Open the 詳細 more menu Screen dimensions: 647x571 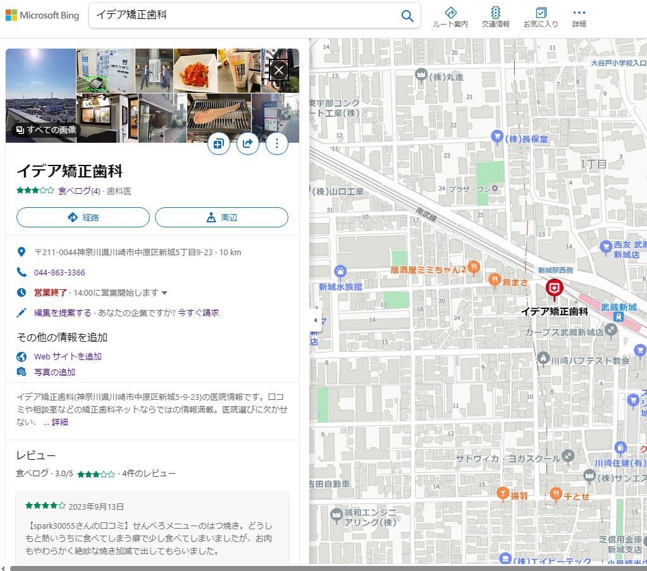pos(579,17)
